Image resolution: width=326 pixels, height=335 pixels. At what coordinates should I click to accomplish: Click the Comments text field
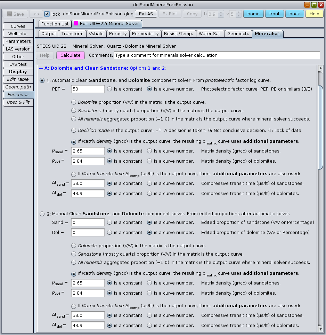217,55
